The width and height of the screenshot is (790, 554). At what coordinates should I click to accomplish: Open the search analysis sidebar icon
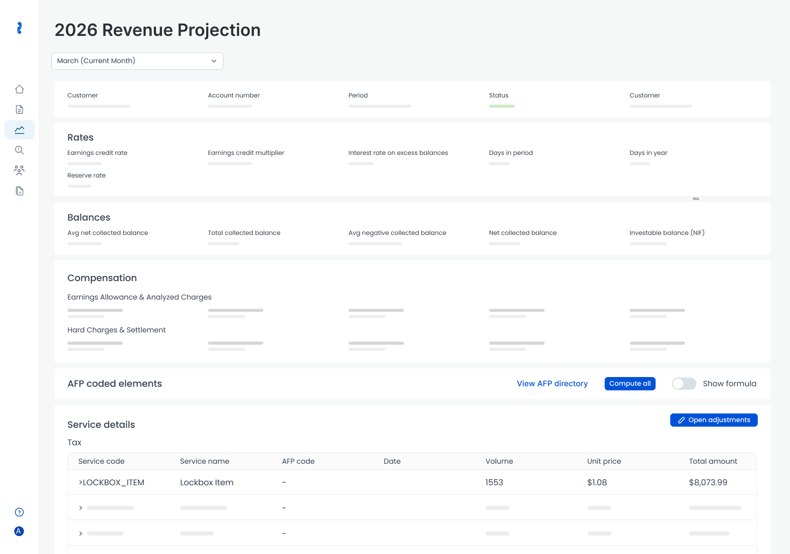pos(19,150)
